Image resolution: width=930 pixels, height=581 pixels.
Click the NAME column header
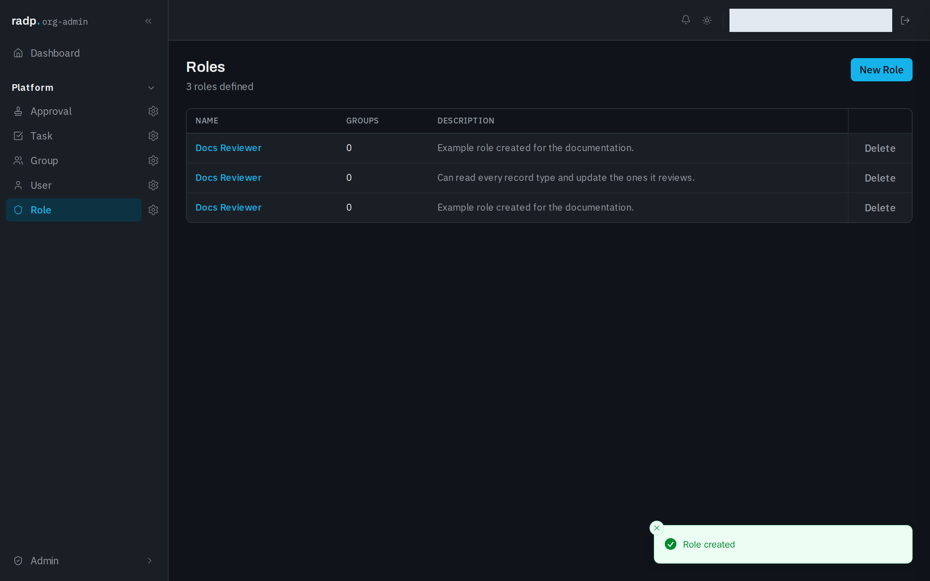click(x=207, y=121)
